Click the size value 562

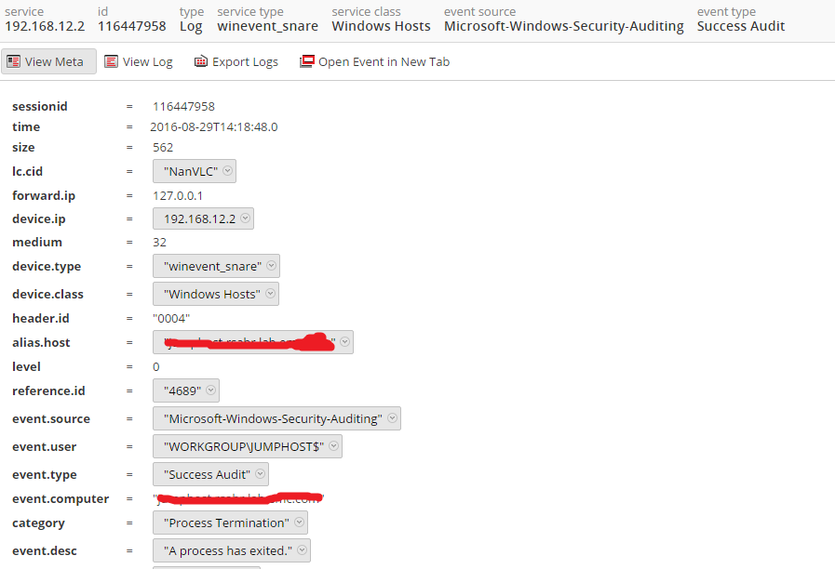(163, 147)
